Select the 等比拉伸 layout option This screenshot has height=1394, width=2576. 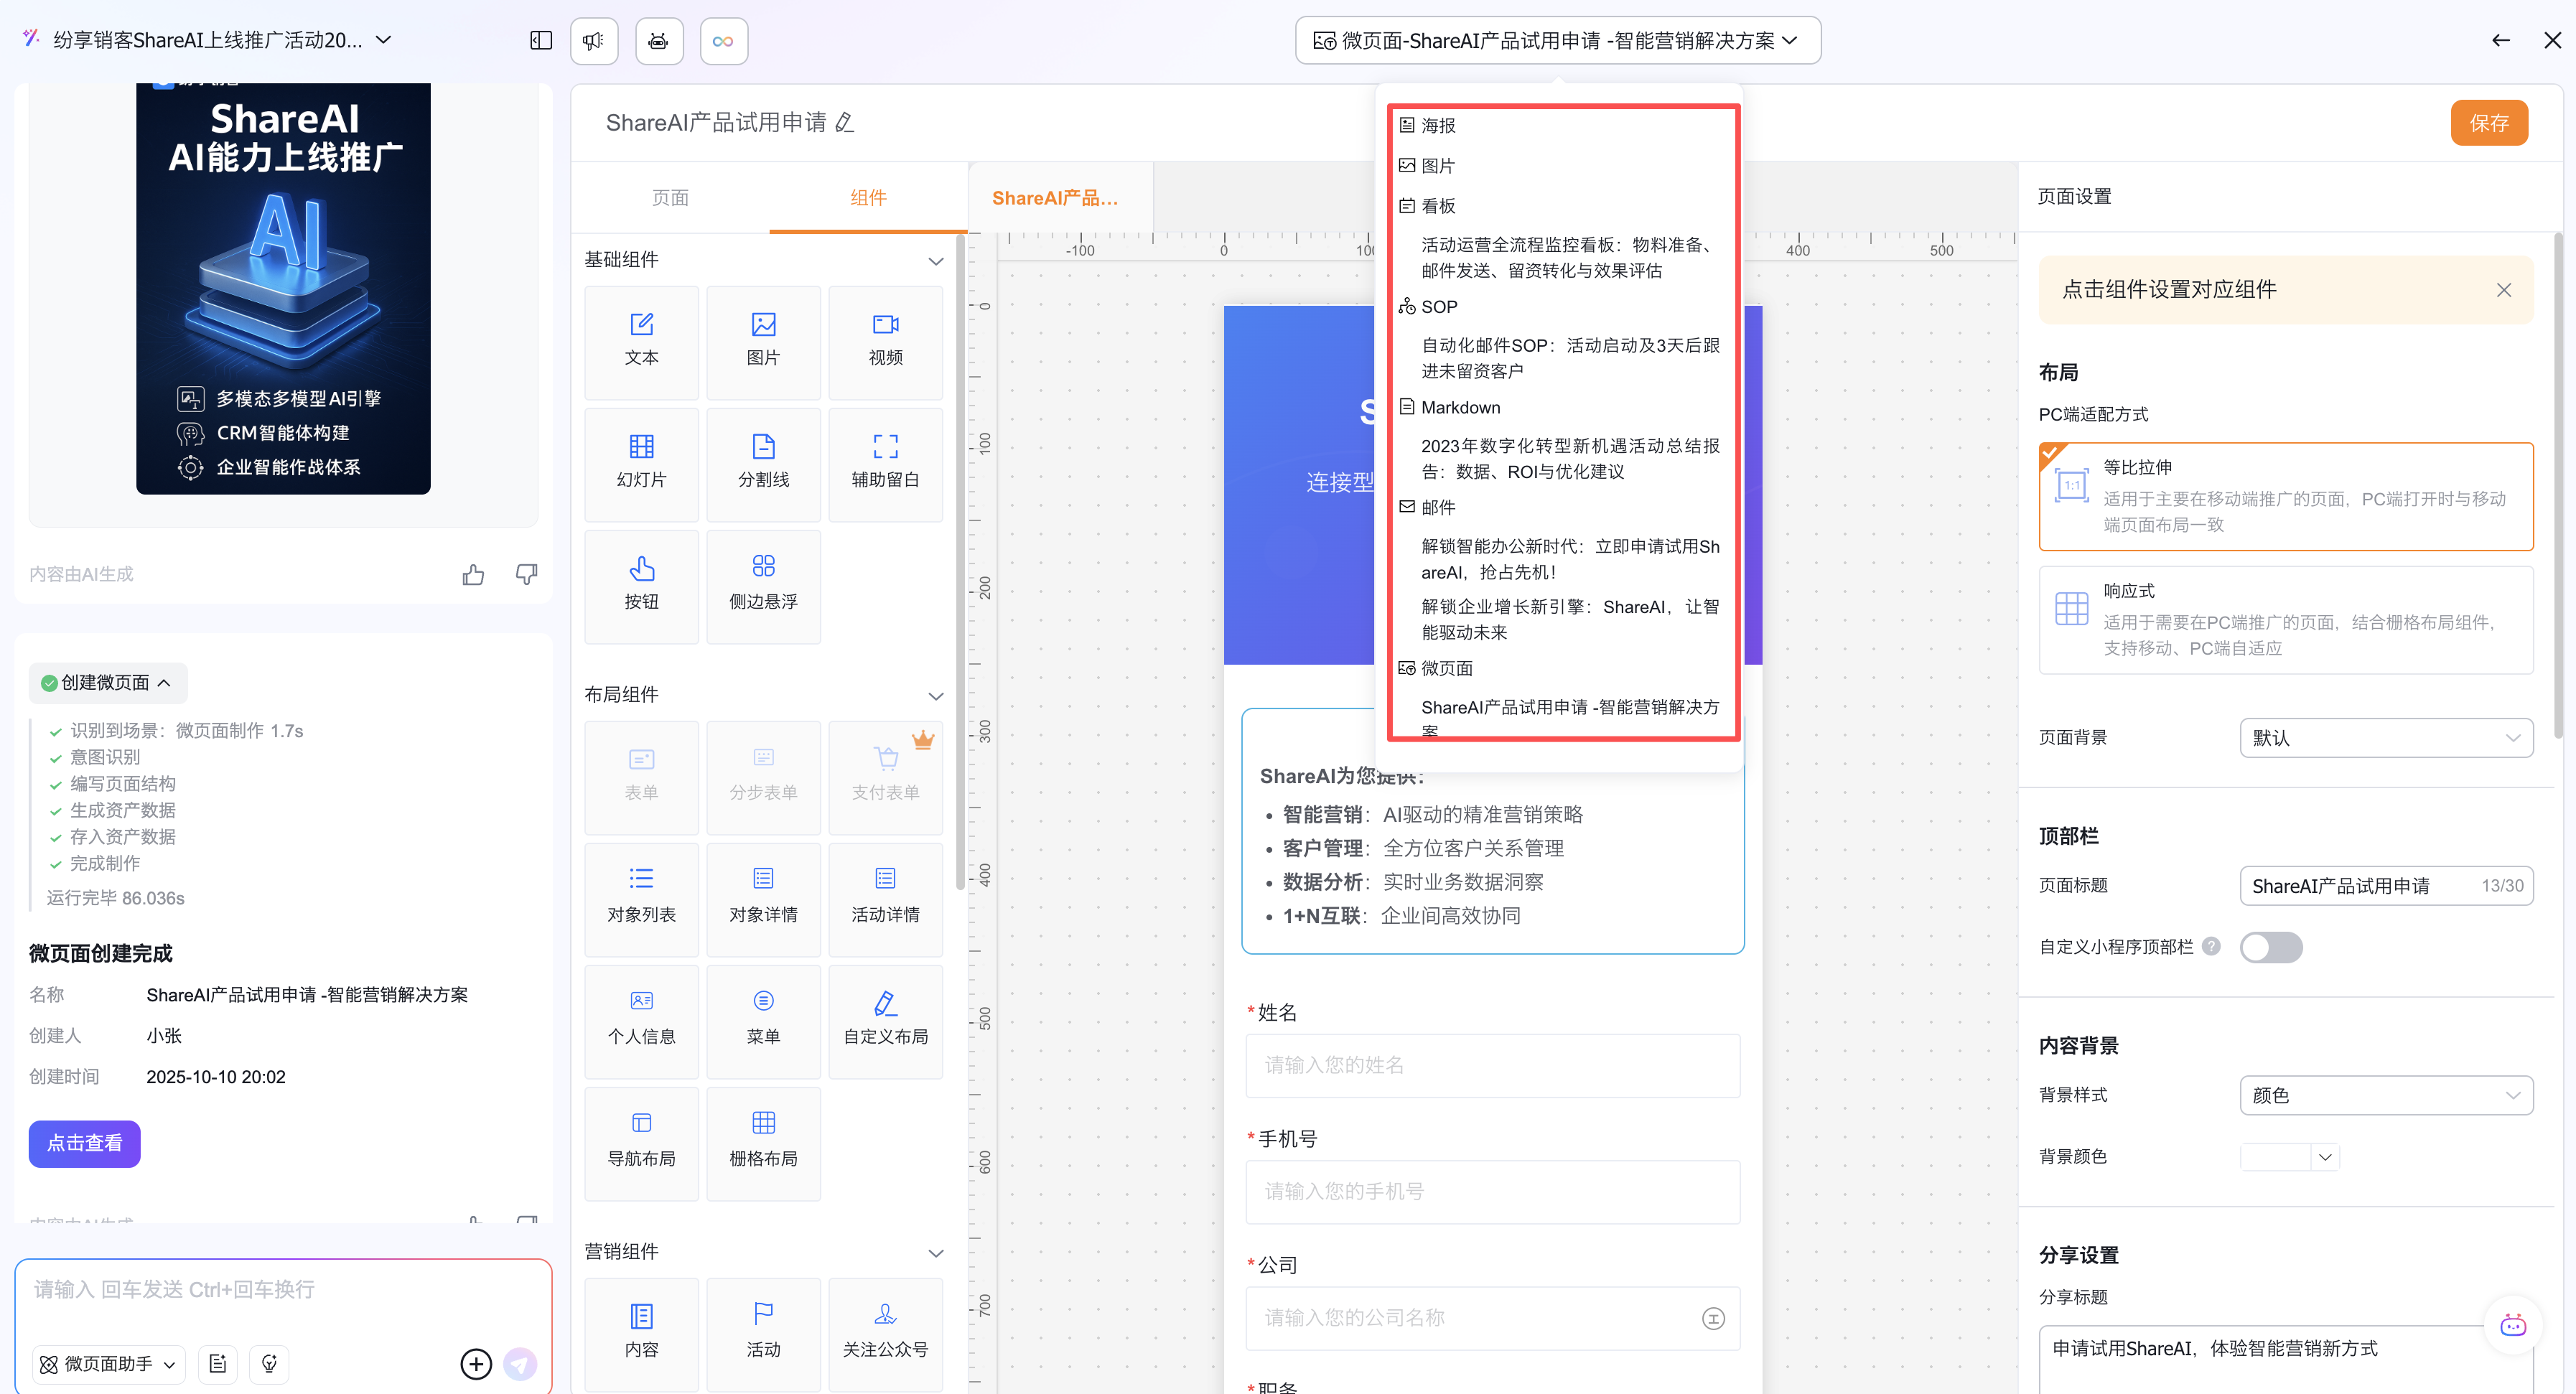pyautogui.click(x=2285, y=496)
